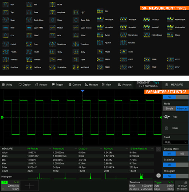Open the Trend NULL dropdown
Image resolution: width=189 pixels, height=192 pixels.
coord(176,142)
